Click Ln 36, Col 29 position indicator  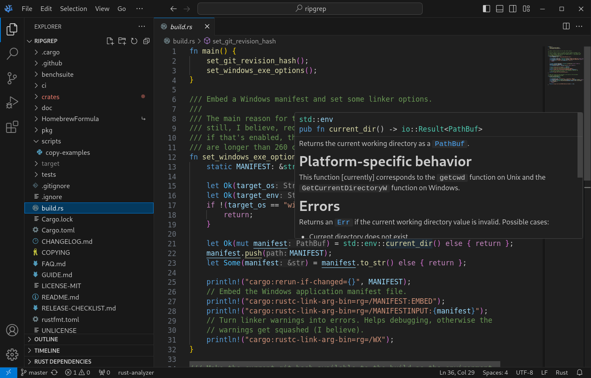tap(457, 373)
